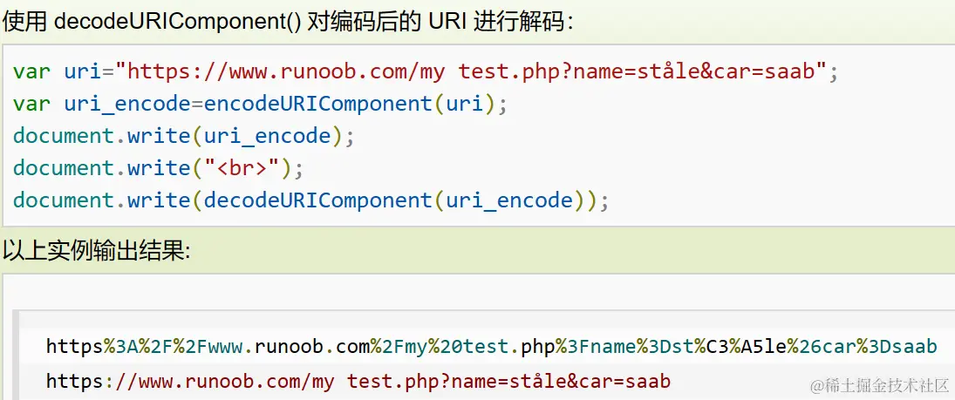Click the heading about decodeURIComponent() decoding

[x=288, y=23]
